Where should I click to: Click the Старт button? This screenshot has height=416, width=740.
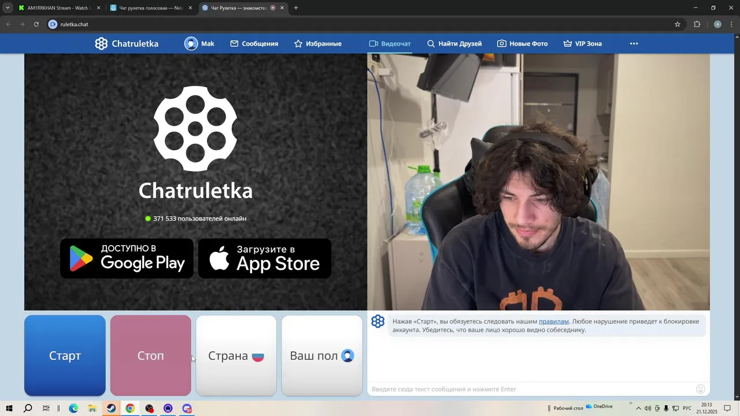[65, 355]
